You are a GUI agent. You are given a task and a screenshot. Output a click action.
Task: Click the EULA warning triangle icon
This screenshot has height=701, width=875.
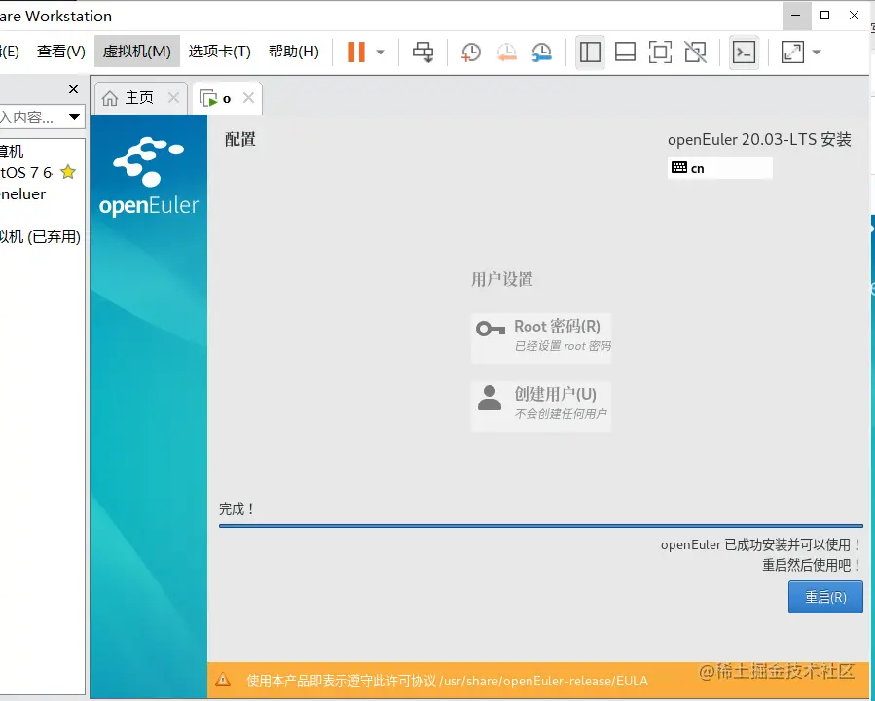tap(223, 680)
